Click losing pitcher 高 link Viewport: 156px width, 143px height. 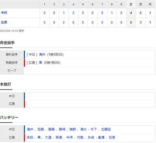[x=40, y=63]
